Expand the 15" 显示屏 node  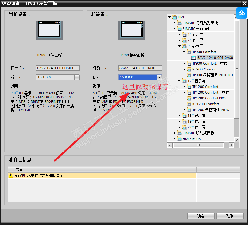tap(179, 116)
